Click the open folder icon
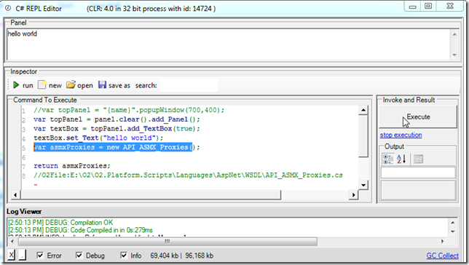This screenshot has height=265, width=469. tap(71, 85)
